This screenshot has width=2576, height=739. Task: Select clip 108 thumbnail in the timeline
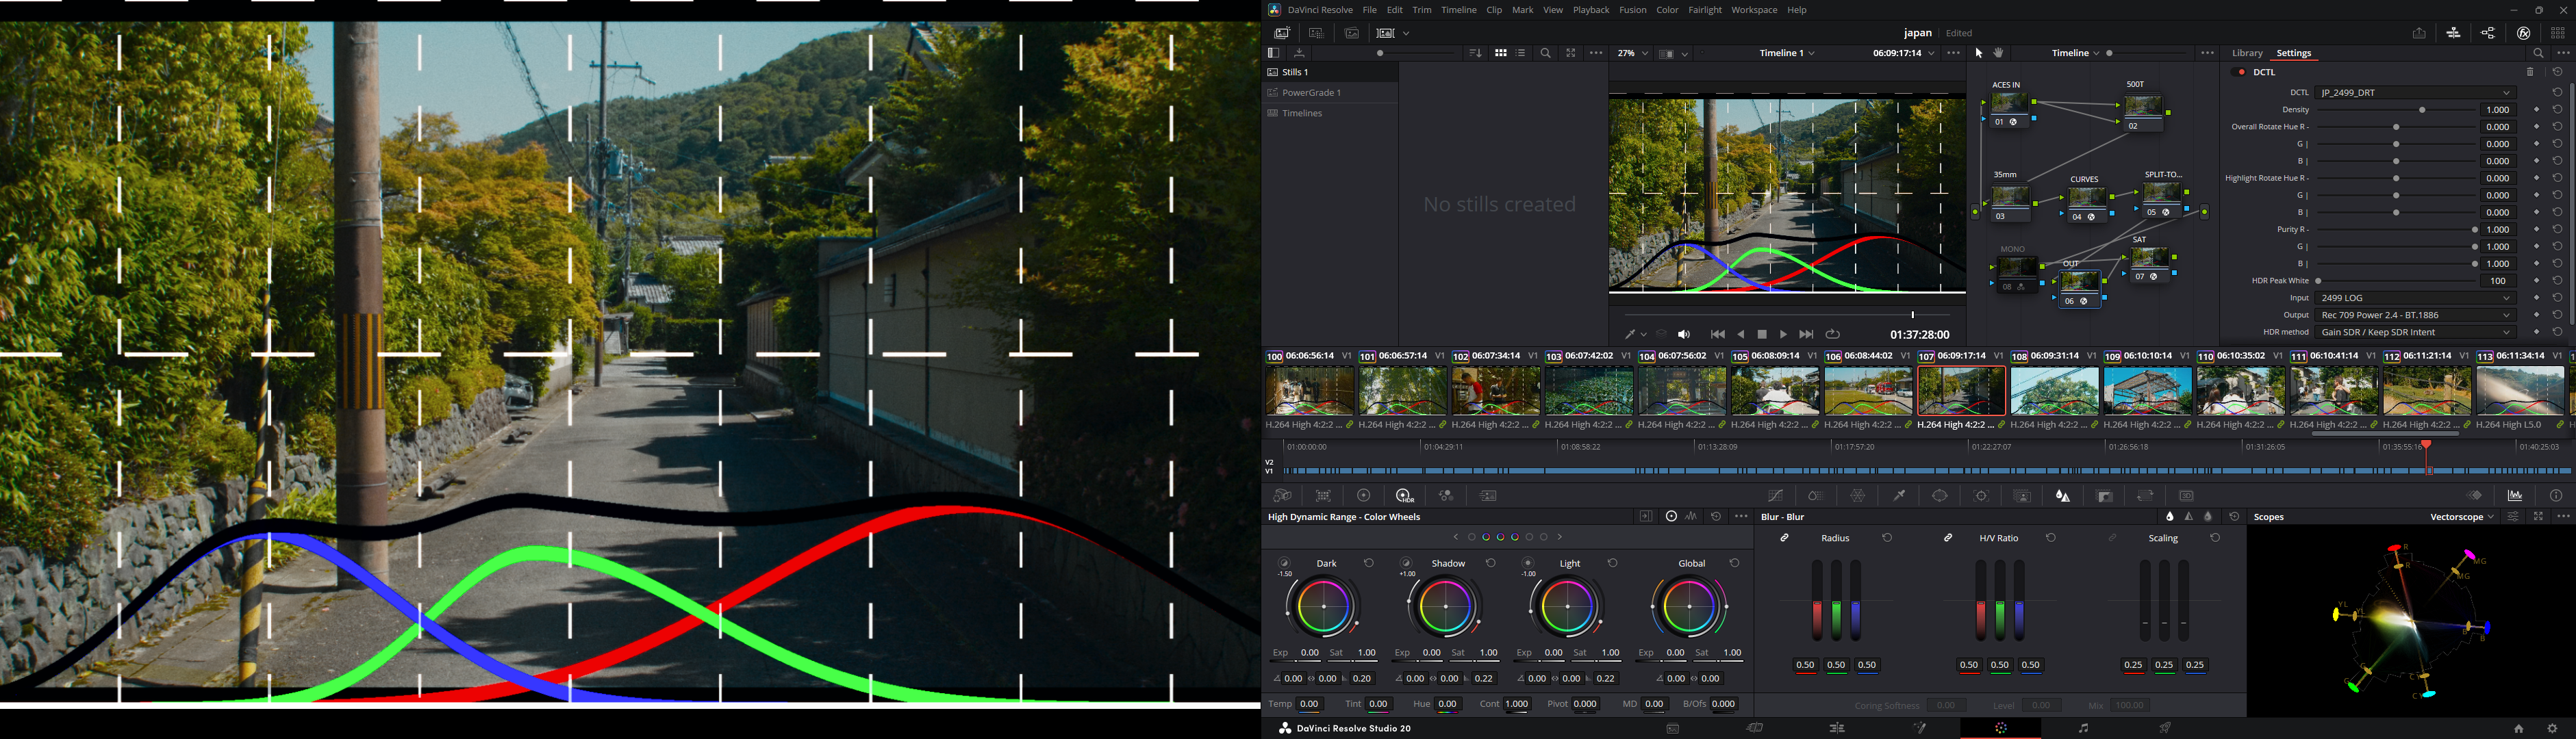point(2055,391)
